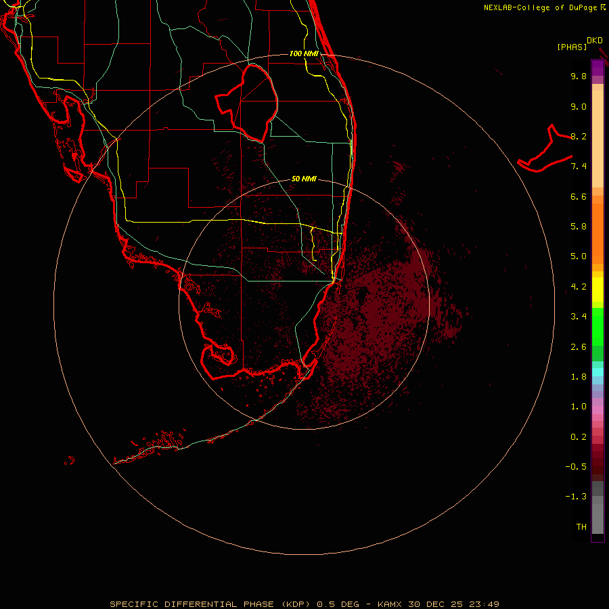Click the 8.2 scale value
The image size is (609, 609).
click(x=579, y=136)
